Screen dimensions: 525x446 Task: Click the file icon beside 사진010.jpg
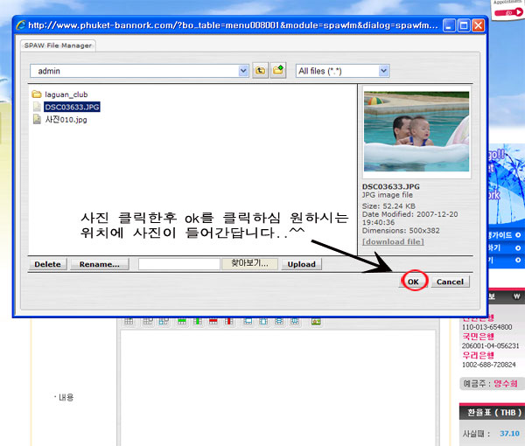[37, 120]
